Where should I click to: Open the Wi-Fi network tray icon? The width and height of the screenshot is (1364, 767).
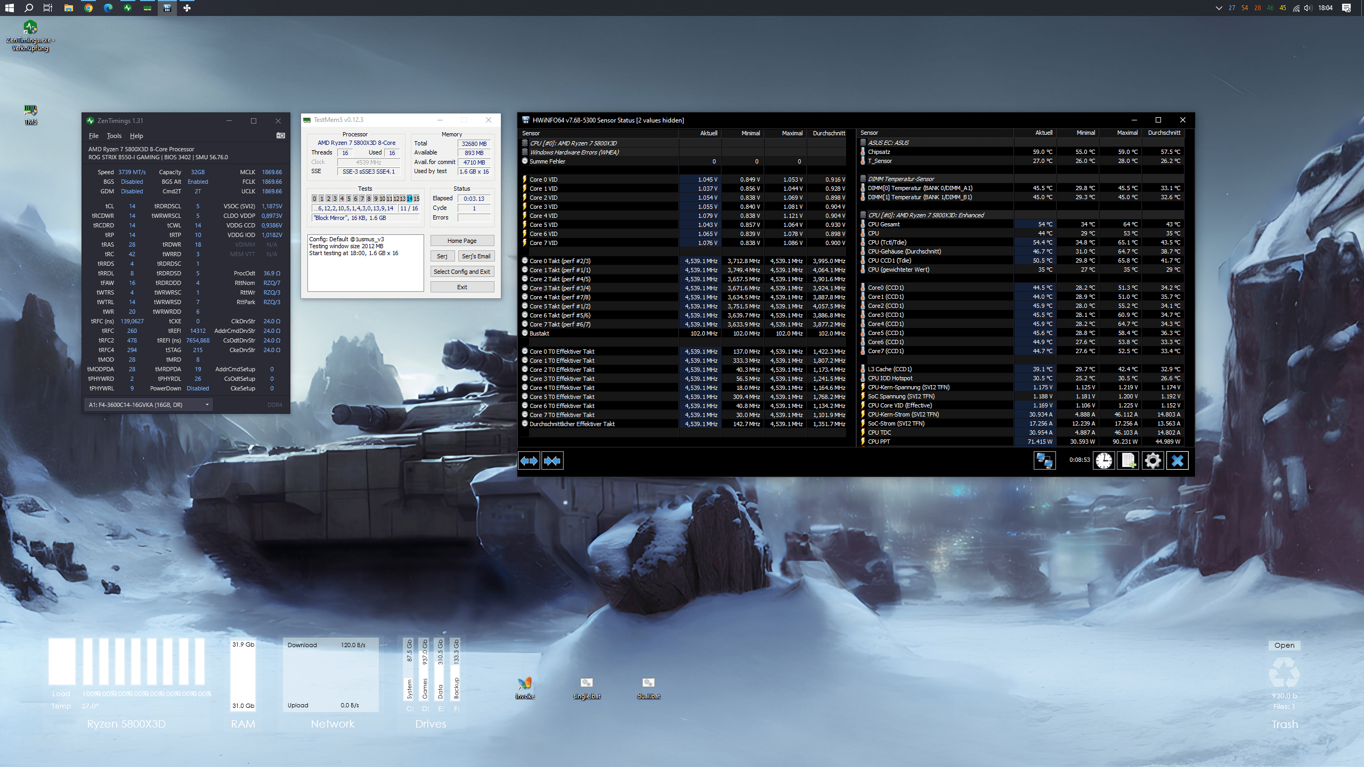tap(1296, 8)
